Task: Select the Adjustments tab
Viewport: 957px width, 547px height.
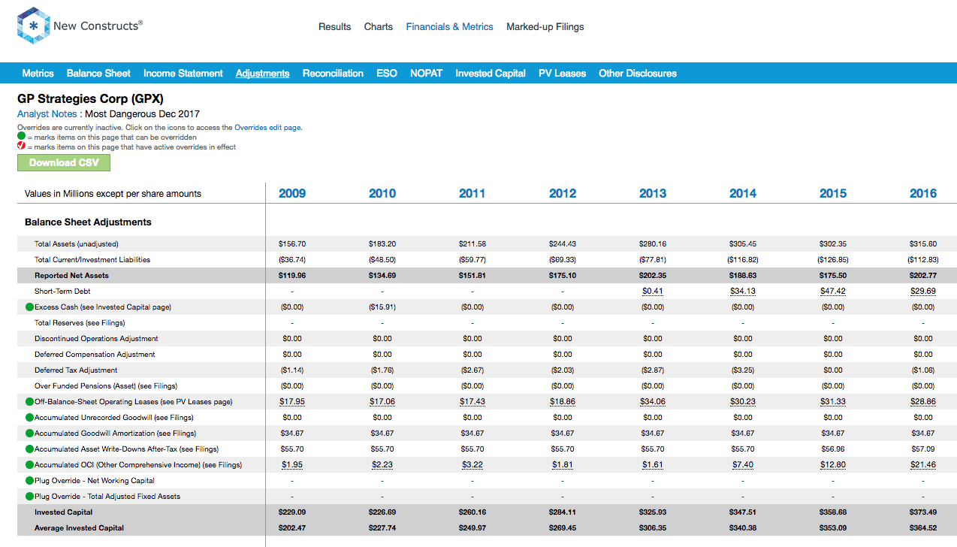Action: tap(263, 73)
